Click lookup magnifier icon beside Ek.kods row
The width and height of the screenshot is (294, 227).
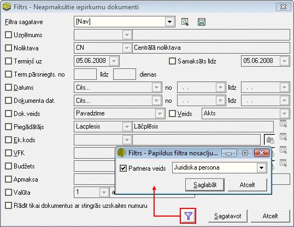(283, 137)
